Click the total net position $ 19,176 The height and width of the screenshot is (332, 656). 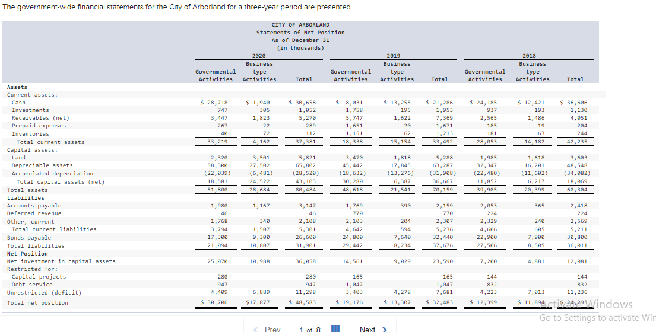coord(350,302)
